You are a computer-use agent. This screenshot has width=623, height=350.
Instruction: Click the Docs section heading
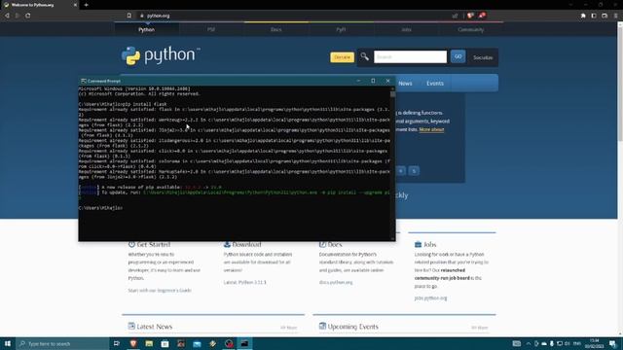335,244
